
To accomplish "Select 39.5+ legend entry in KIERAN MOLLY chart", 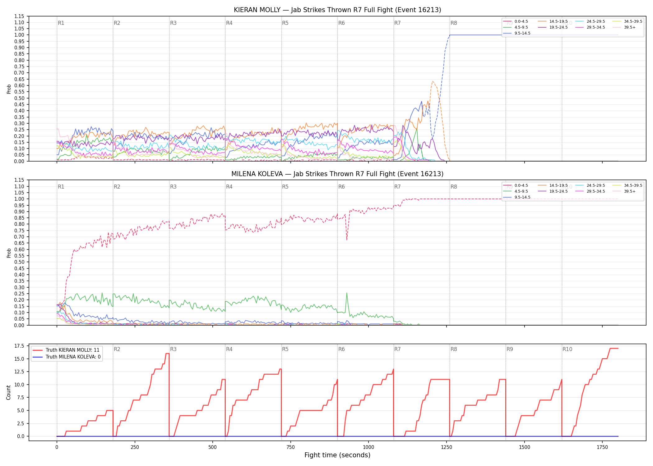I will click(624, 27).
